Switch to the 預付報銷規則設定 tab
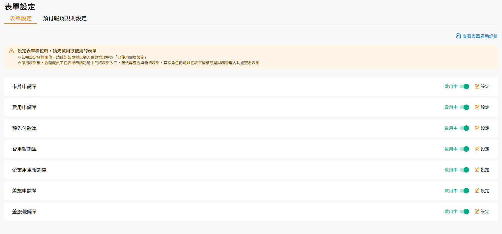The width and height of the screenshot is (502, 234). point(65,18)
